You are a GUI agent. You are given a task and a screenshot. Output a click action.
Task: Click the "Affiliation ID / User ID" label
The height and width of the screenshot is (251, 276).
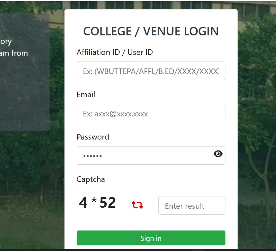pyautogui.click(x=115, y=52)
